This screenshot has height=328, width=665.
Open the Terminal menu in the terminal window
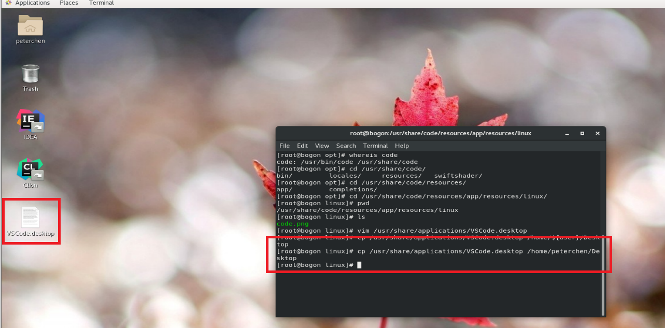click(x=375, y=146)
